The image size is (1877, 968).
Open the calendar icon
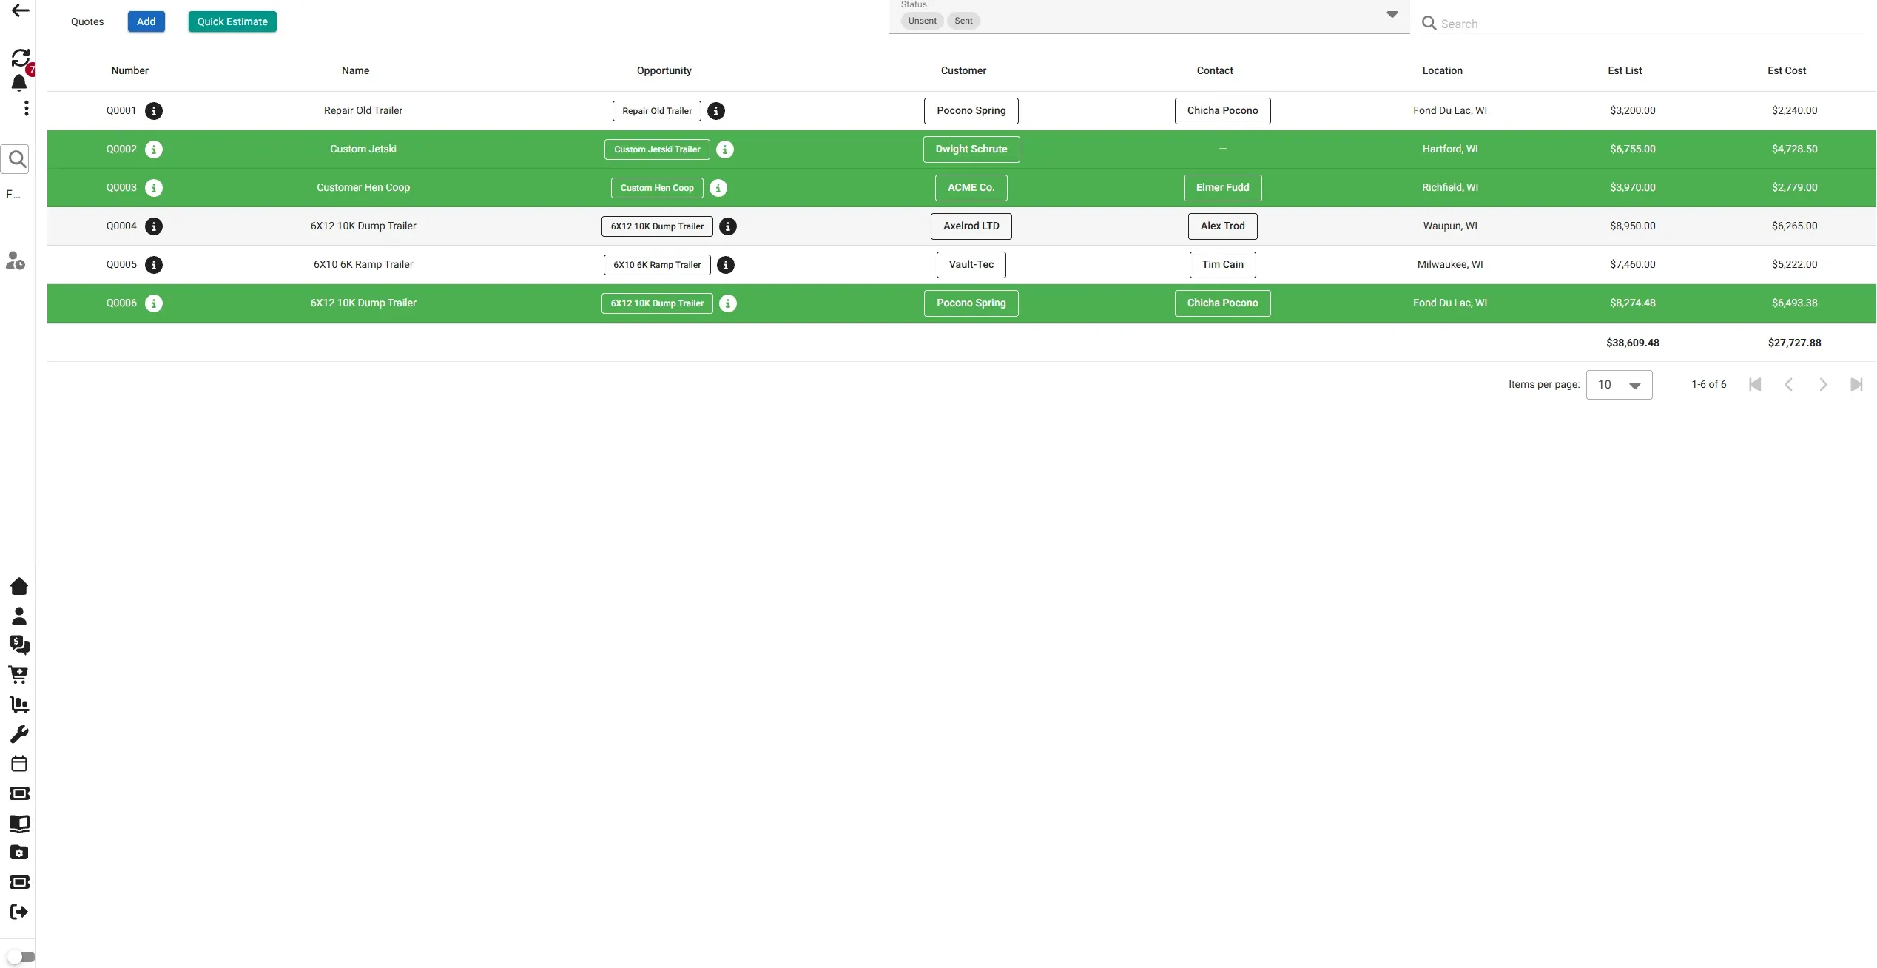tap(19, 764)
